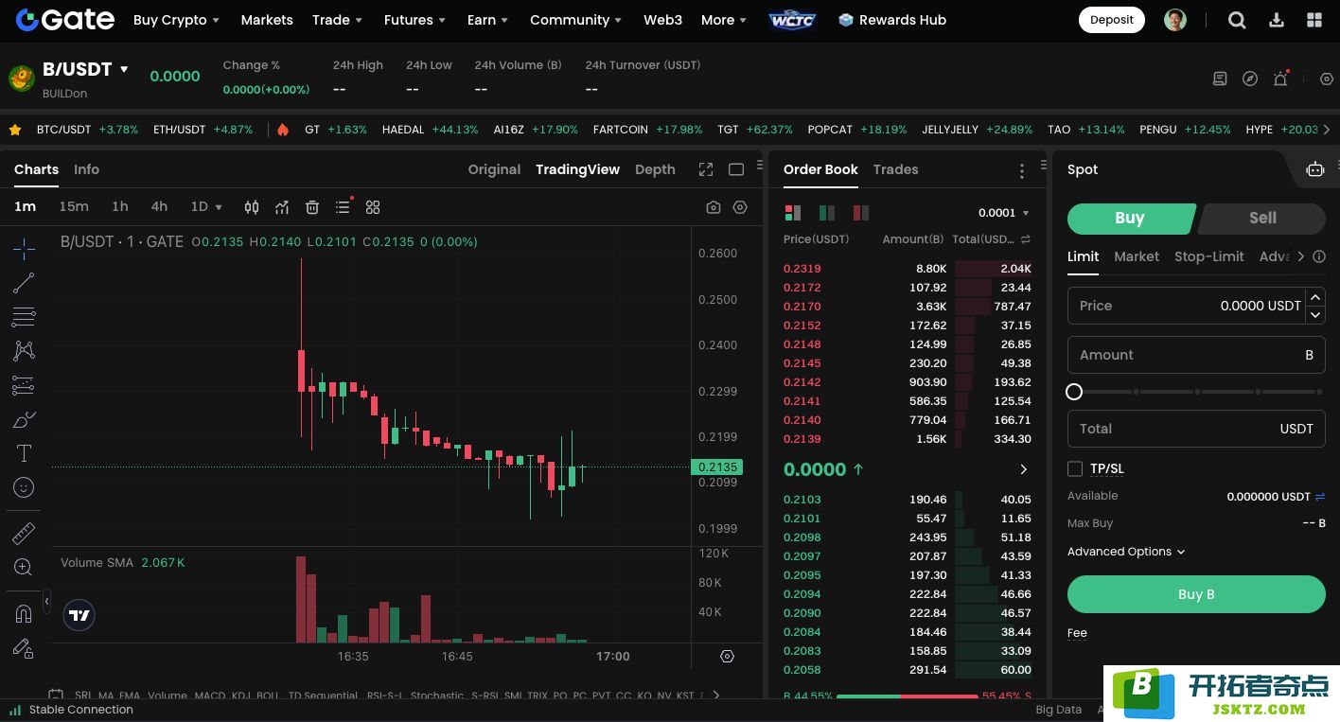Remove drawings with the trash icon

312,207
